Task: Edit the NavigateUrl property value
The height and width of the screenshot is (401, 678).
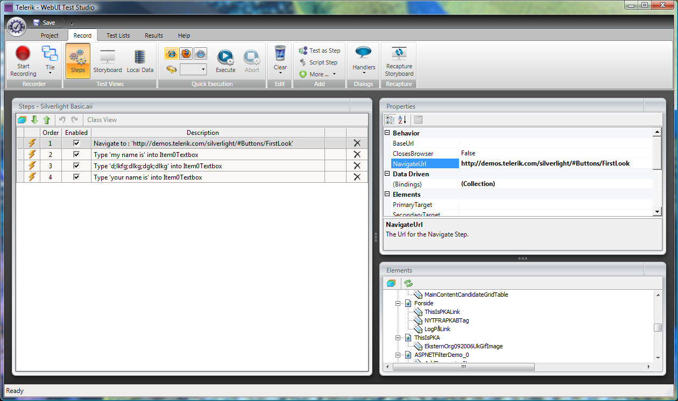Action: 555,163
